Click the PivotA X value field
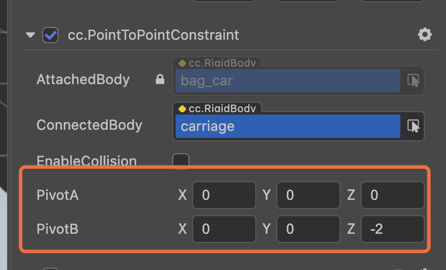 [224, 195]
